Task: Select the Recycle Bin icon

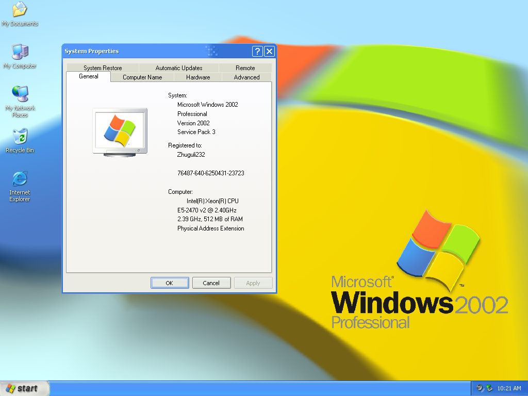Action: click(x=20, y=140)
